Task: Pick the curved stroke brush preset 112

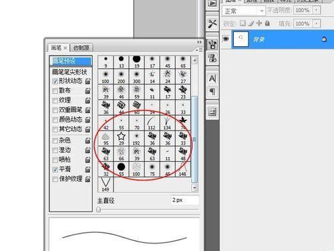Action: (152, 123)
